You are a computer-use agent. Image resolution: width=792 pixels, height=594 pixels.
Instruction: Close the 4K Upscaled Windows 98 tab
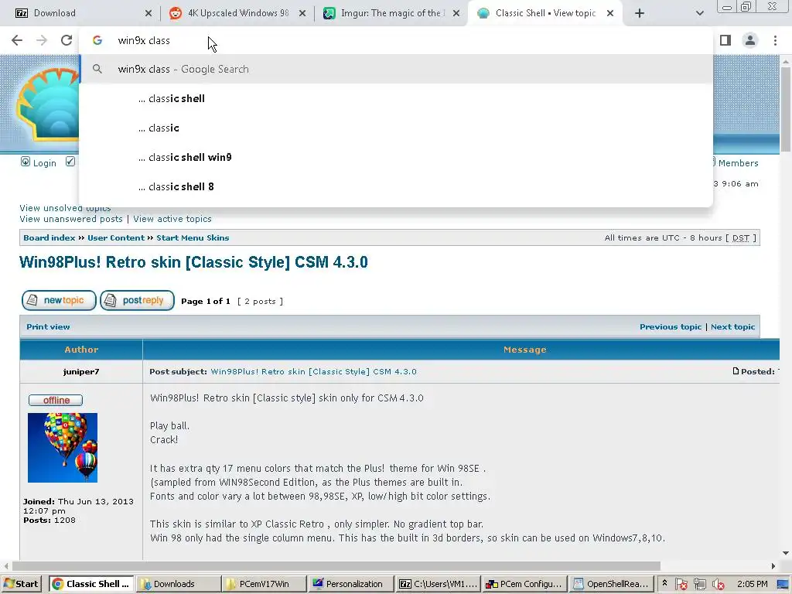302,13
